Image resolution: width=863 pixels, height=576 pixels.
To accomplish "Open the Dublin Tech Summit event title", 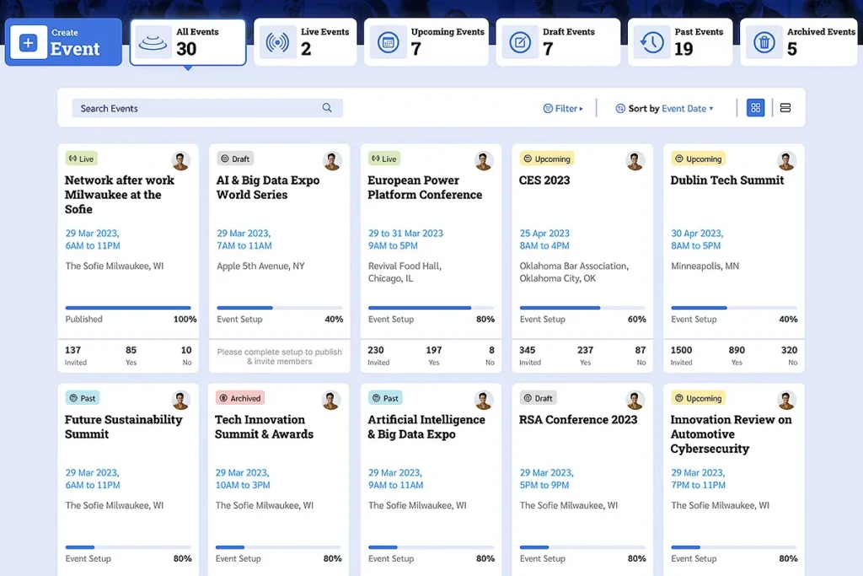I will click(x=726, y=180).
